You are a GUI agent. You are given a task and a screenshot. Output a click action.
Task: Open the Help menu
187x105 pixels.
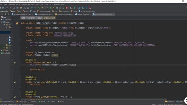(x=63, y=5)
